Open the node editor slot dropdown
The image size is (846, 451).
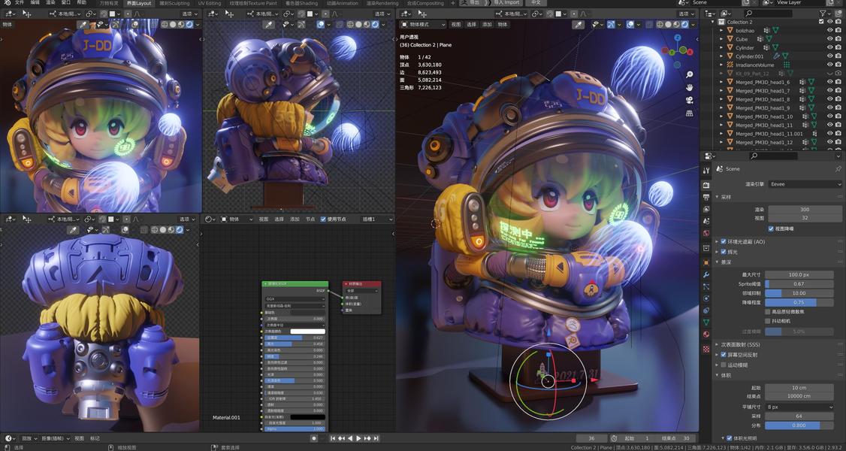pyautogui.click(x=376, y=219)
